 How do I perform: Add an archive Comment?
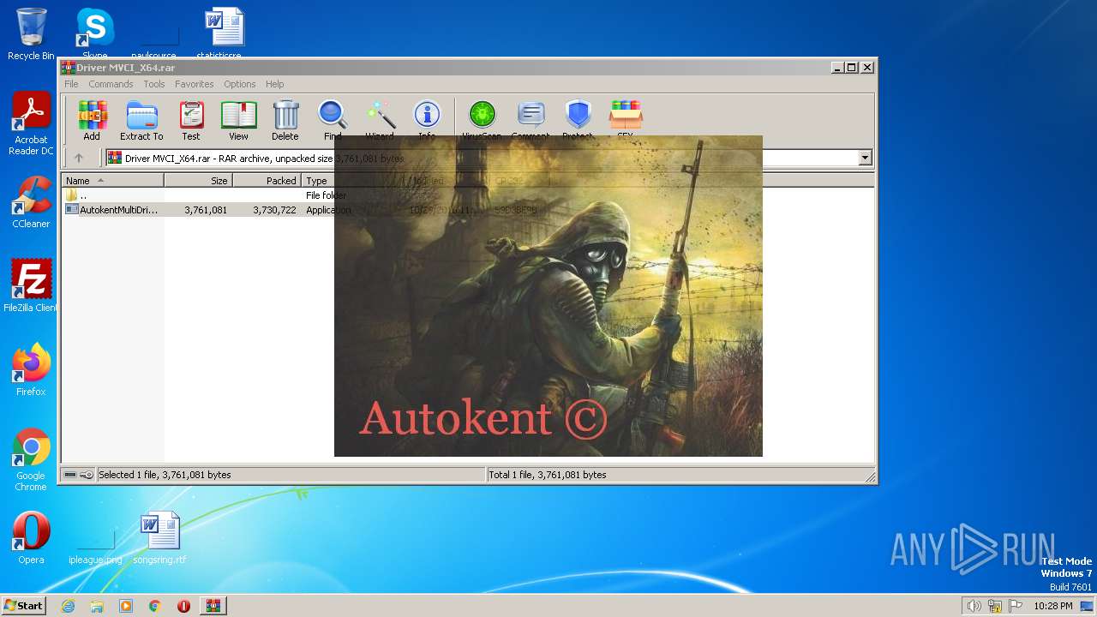tap(531, 120)
